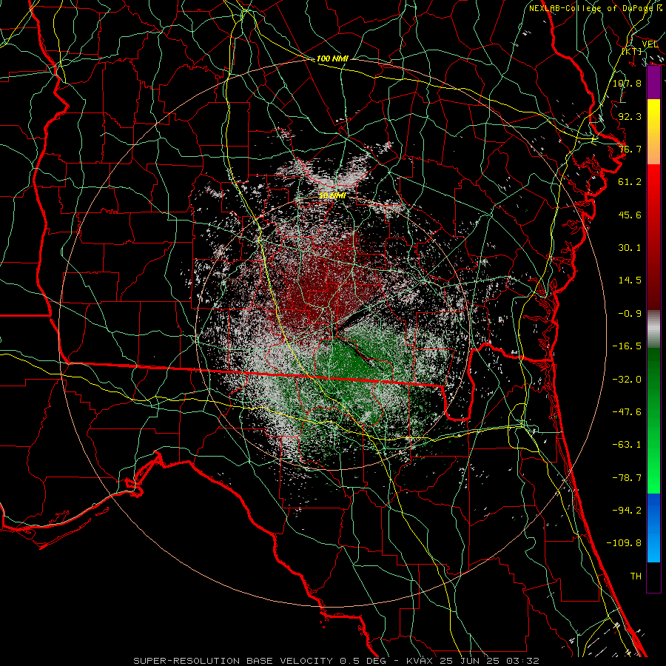Select the -47.6 legend value
Viewport: 666px width, 666px height.
click(627, 412)
